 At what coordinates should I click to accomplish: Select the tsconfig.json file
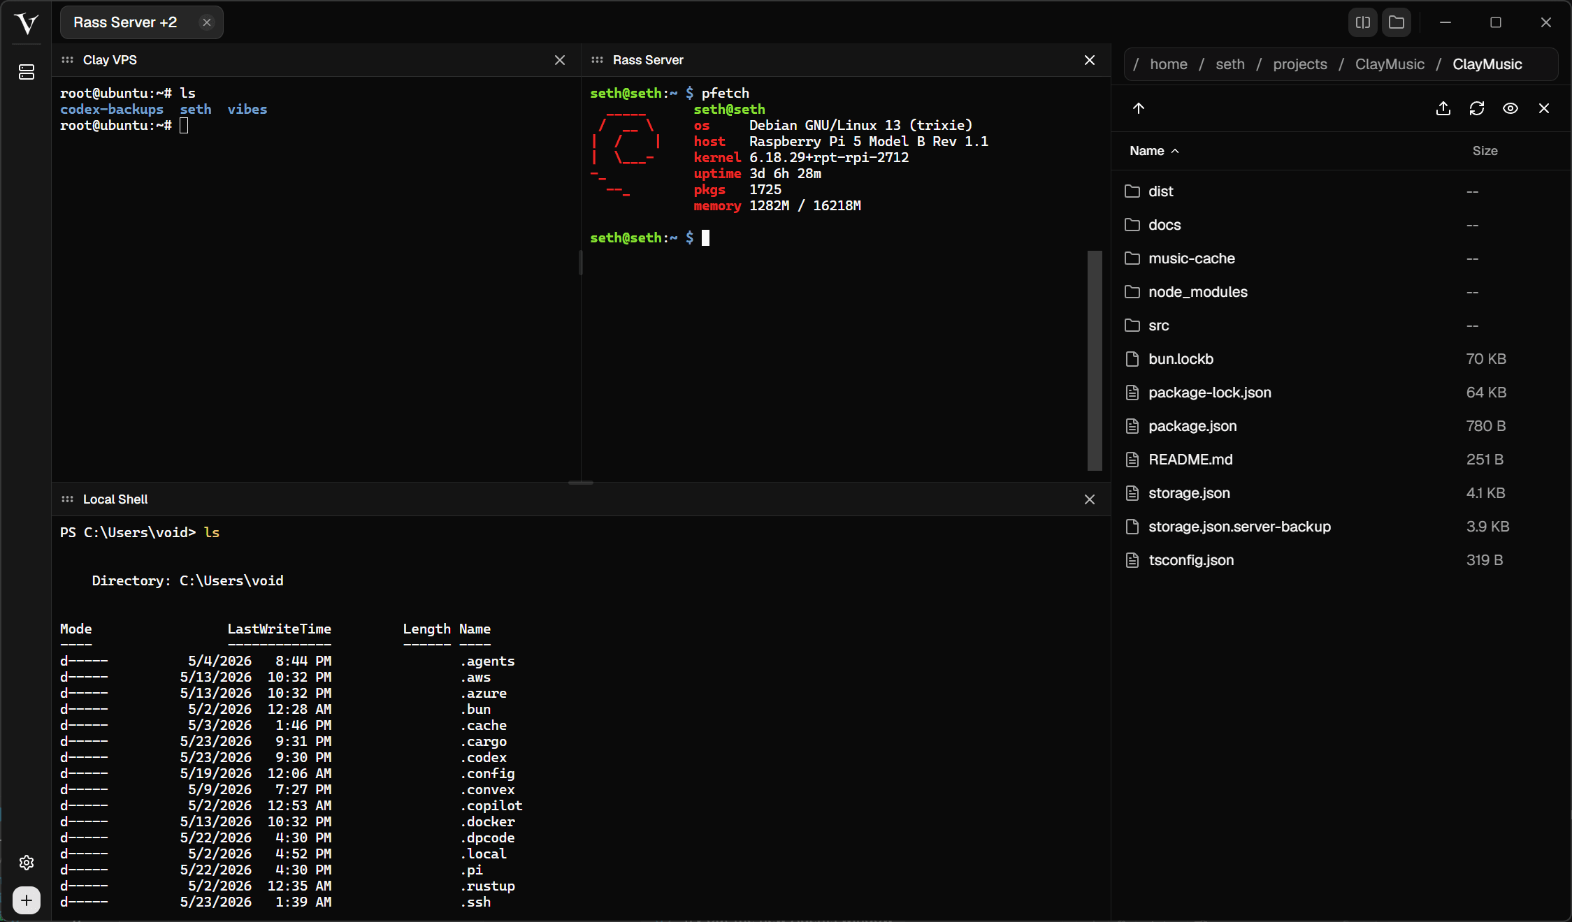[x=1341, y=560]
